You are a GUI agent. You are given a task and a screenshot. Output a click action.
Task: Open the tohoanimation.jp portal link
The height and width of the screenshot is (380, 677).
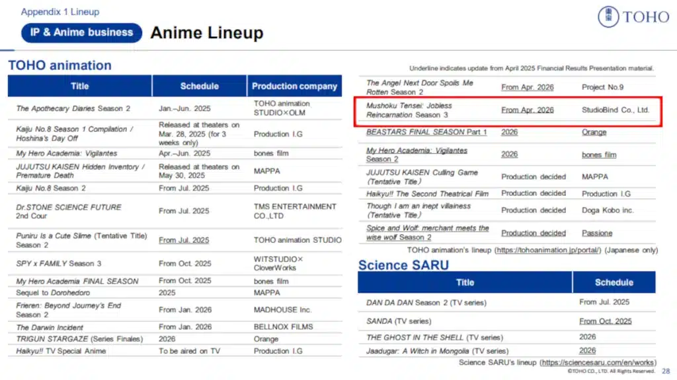pos(547,250)
